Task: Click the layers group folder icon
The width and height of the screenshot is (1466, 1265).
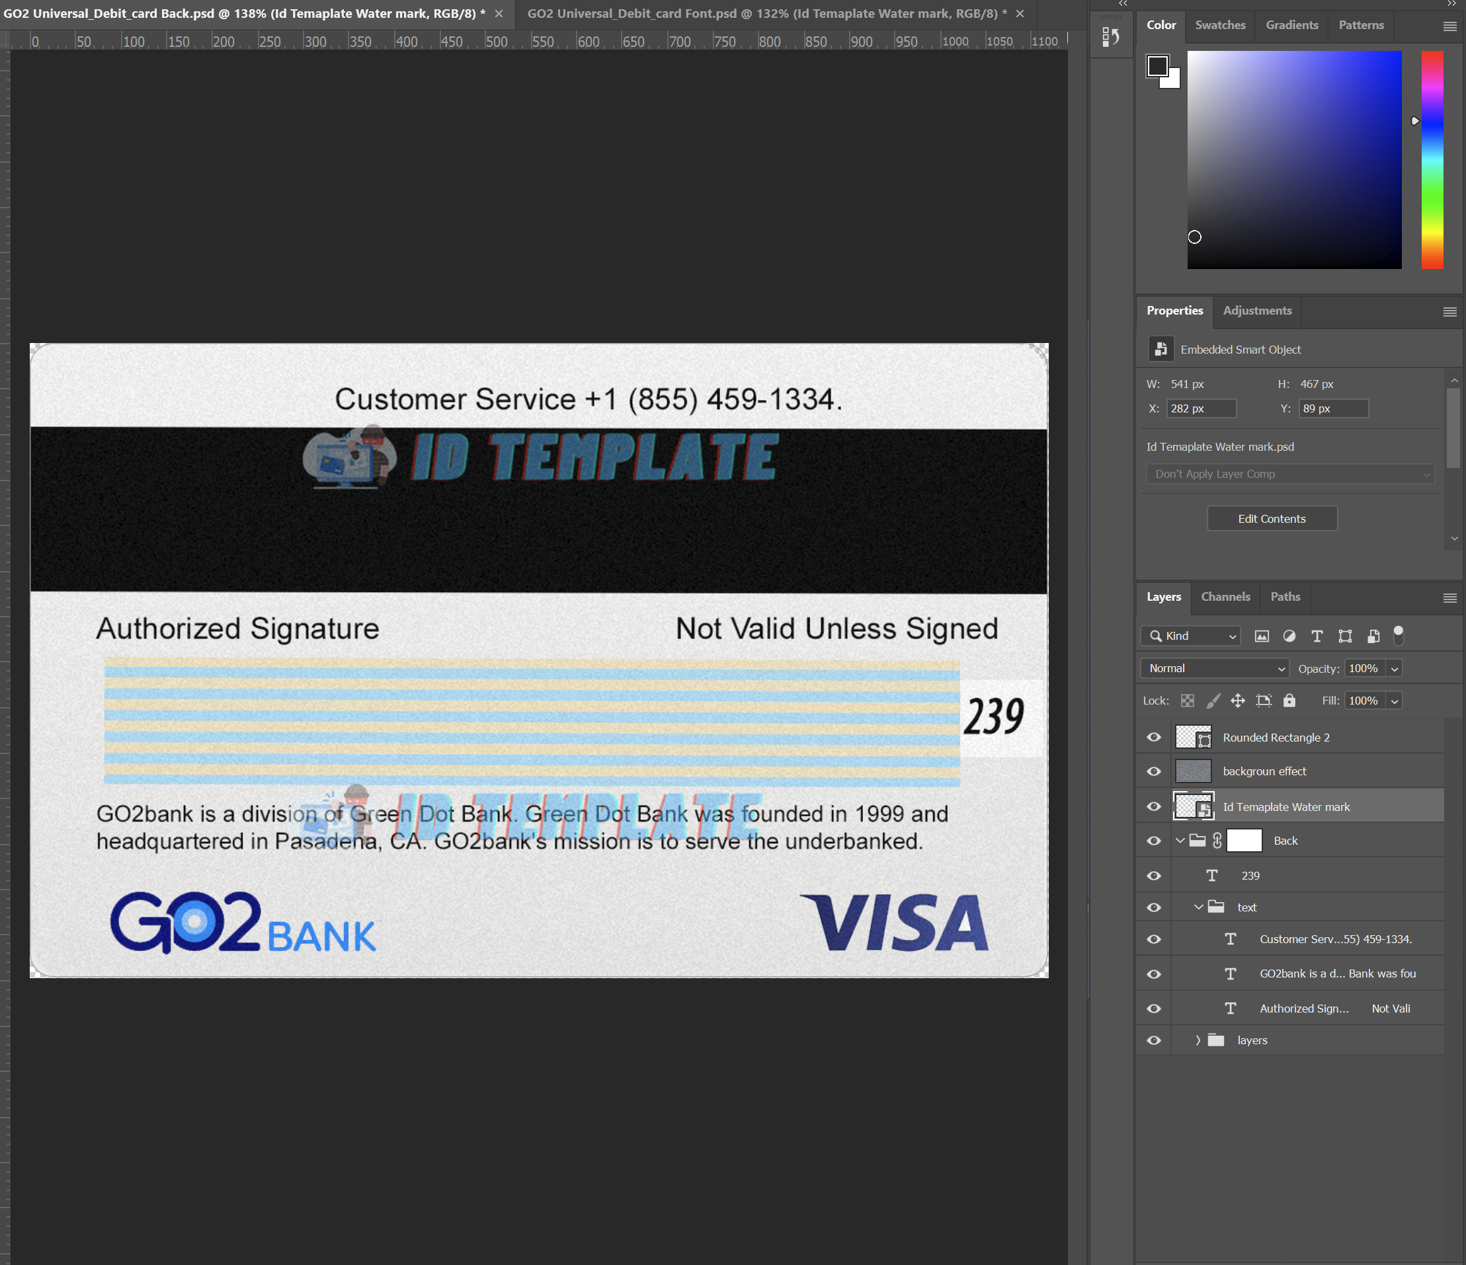Action: [1215, 1040]
